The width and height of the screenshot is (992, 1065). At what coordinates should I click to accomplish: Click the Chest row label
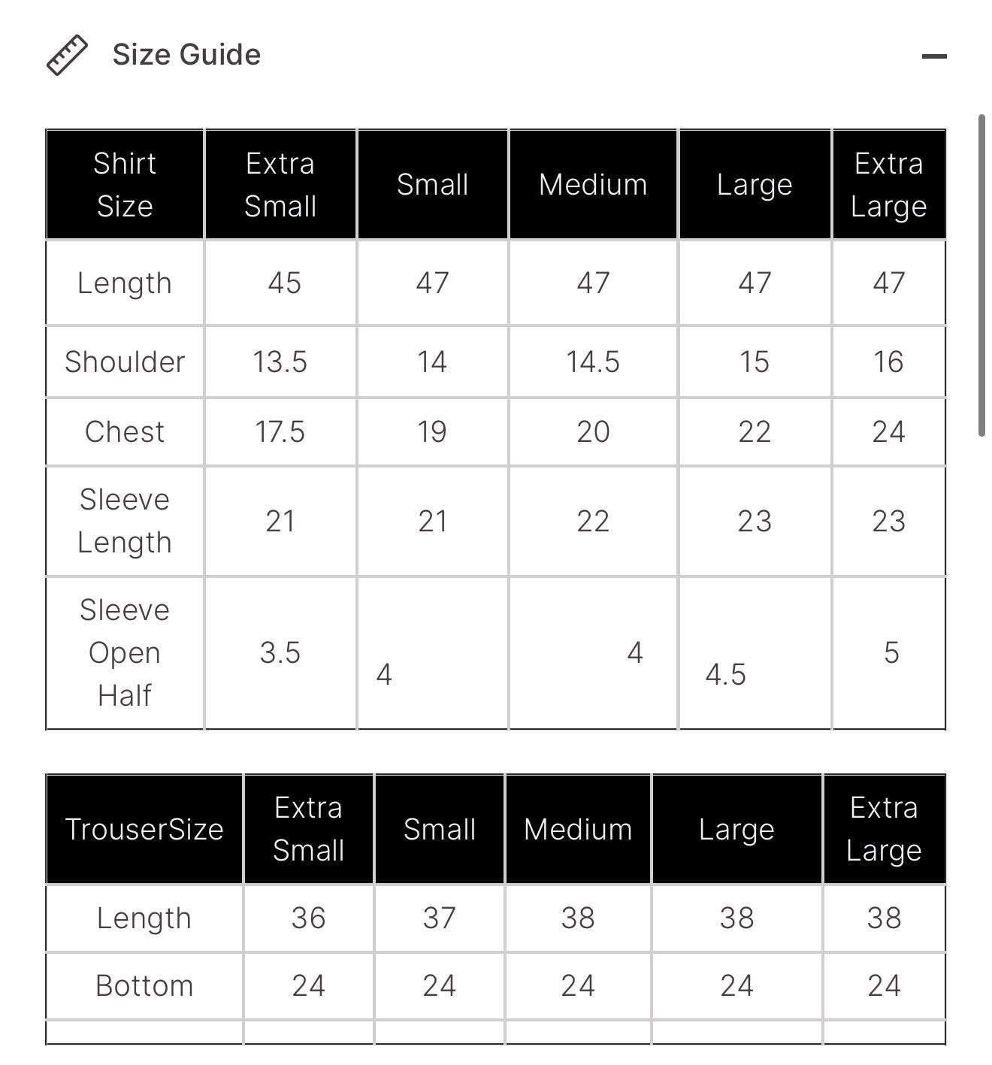(125, 432)
